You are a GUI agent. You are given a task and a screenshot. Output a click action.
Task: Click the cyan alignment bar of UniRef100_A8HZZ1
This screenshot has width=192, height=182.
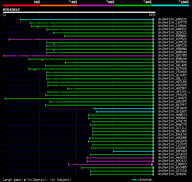[x=87, y=19]
